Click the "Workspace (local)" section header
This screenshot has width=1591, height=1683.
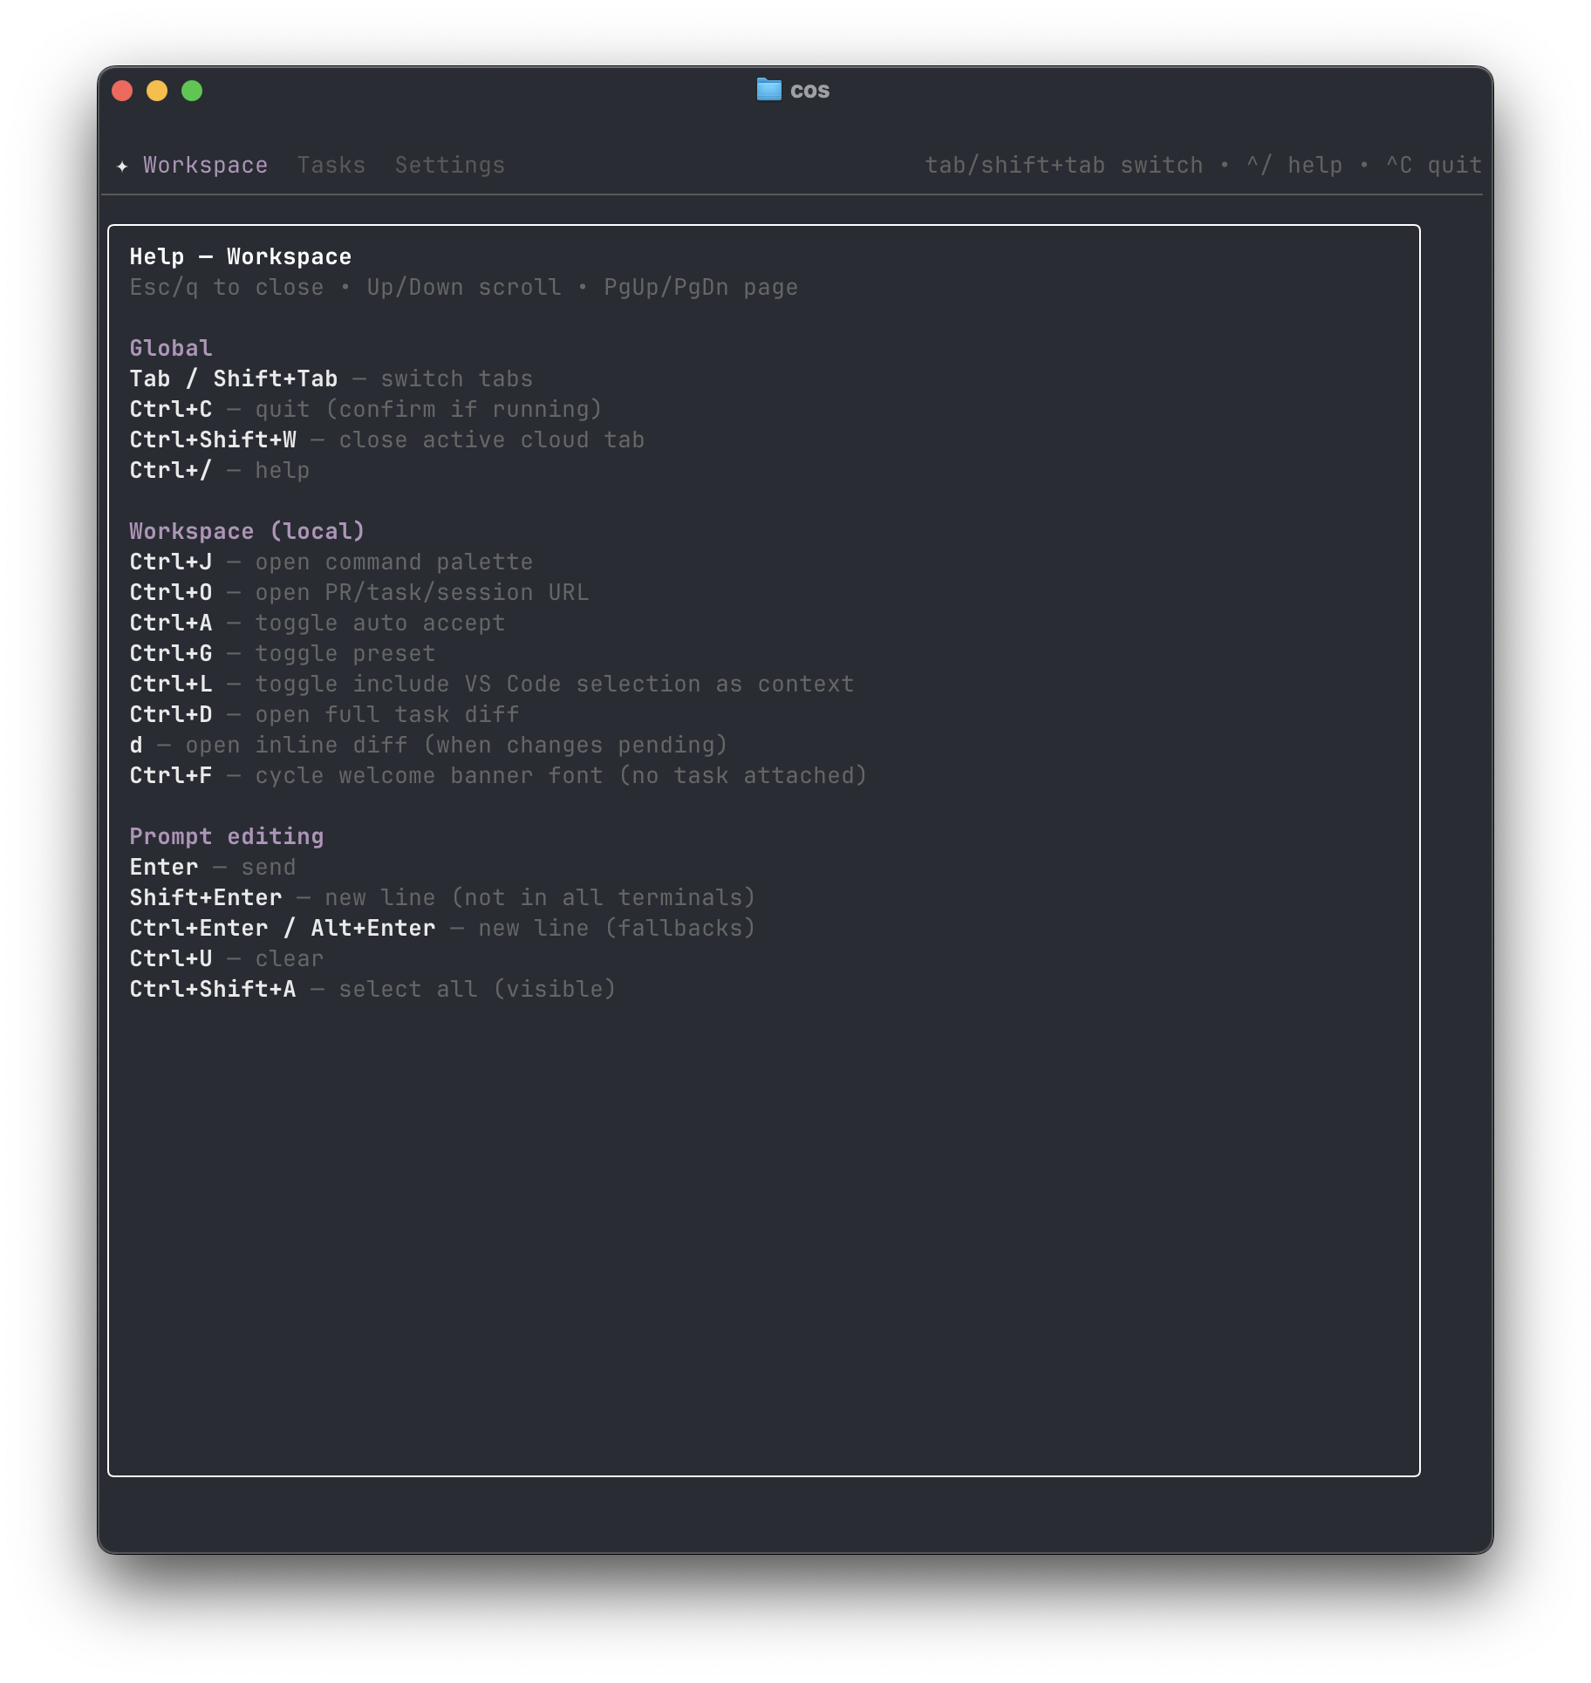[247, 530]
